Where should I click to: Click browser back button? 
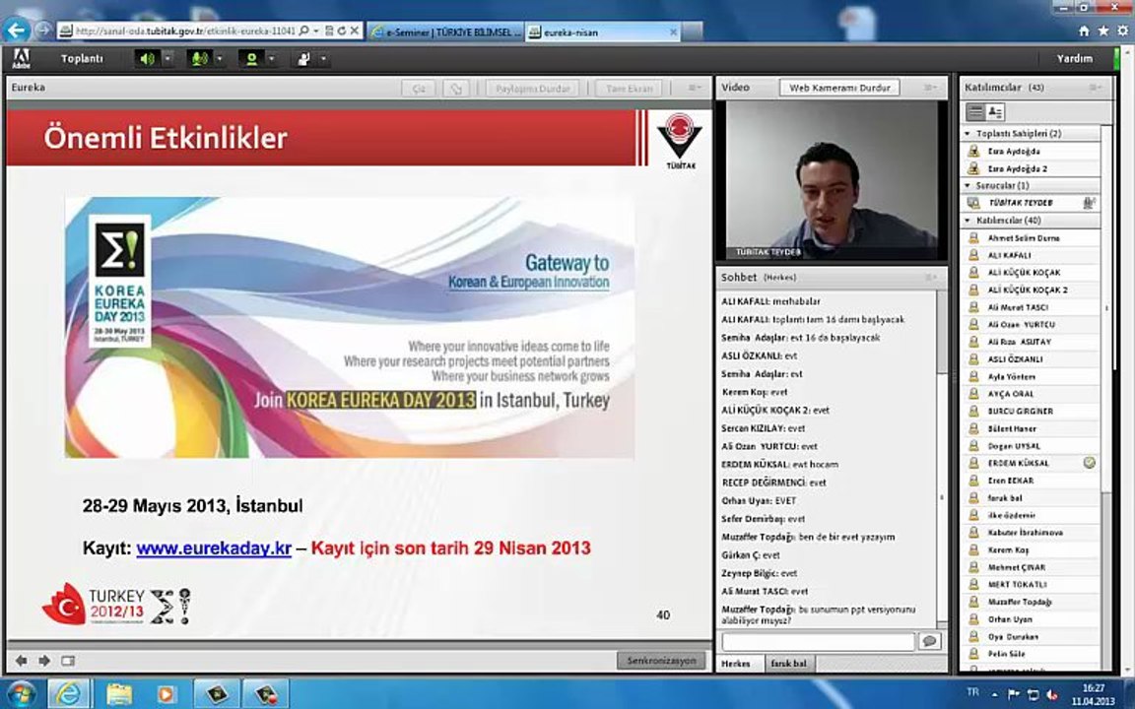tap(17, 31)
